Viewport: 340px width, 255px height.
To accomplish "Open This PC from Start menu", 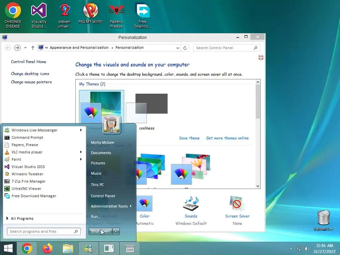I will pos(97,185).
